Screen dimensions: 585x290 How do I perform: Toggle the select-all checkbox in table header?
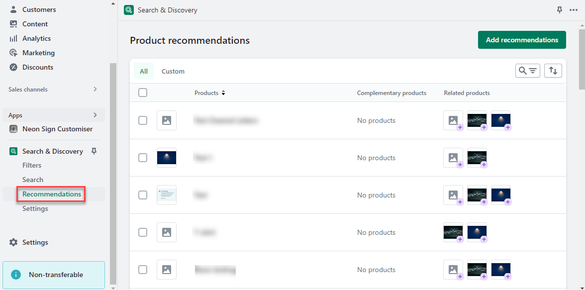pos(143,93)
